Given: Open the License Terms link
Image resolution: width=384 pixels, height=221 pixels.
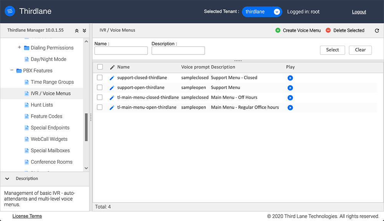Looking at the screenshot, I should pyautogui.click(x=27, y=216).
